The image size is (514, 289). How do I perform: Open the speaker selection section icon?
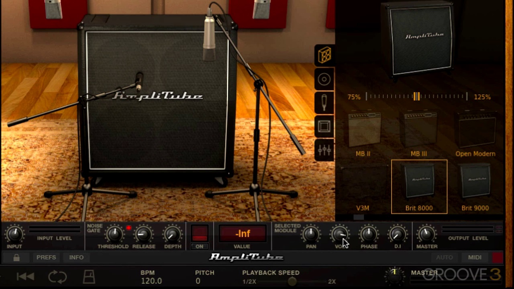point(324,79)
